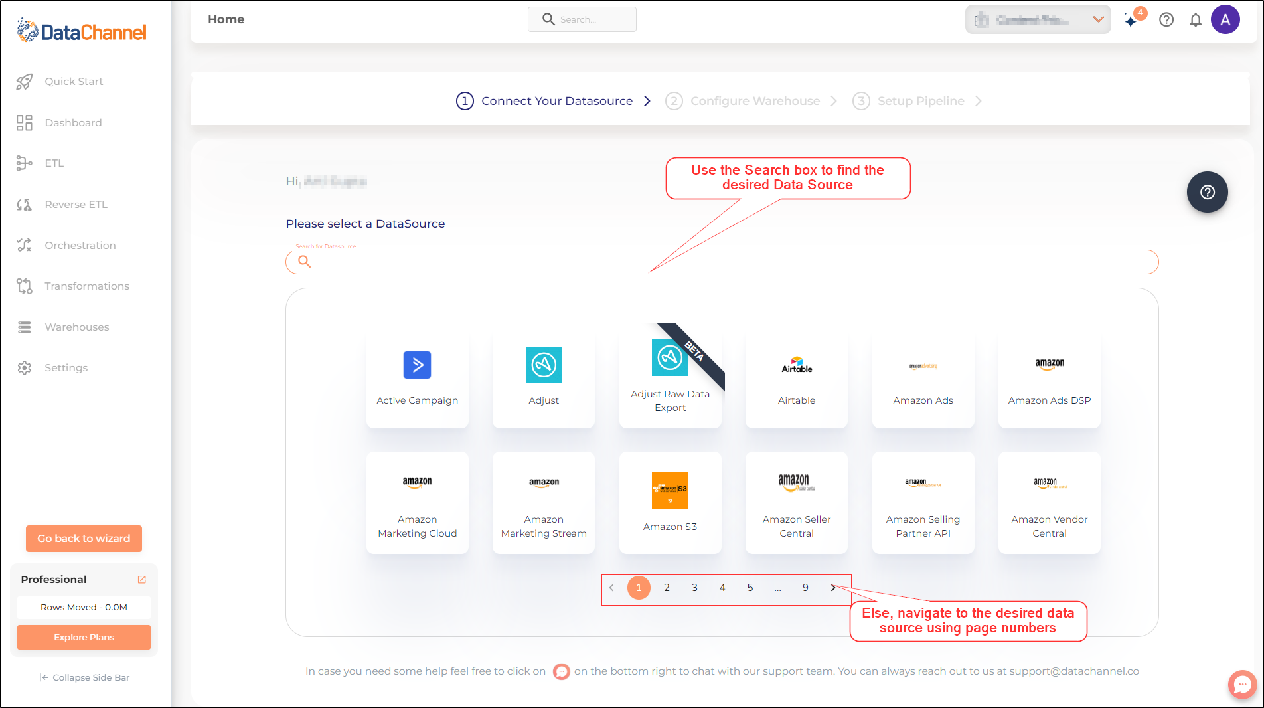Click the Explore Plans button
This screenshot has height=708, width=1264.
click(84, 638)
